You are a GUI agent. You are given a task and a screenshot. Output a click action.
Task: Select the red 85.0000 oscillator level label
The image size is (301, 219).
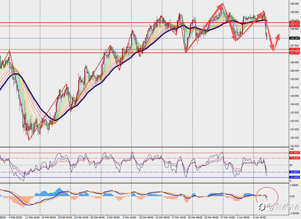pos(294,153)
